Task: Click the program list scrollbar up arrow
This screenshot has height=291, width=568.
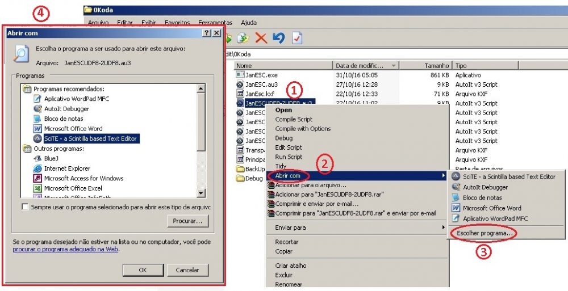Action: click(x=201, y=88)
